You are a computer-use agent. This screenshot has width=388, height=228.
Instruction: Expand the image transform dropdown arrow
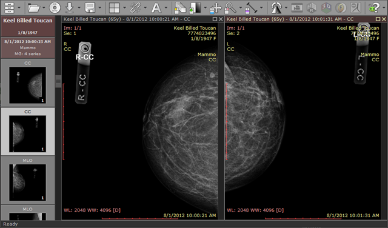[x=286, y=8]
